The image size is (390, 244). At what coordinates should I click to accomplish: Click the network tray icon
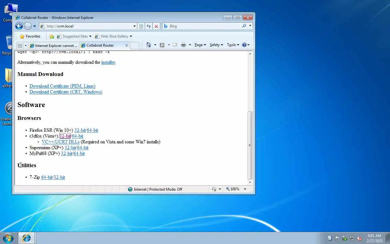(352, 238)
